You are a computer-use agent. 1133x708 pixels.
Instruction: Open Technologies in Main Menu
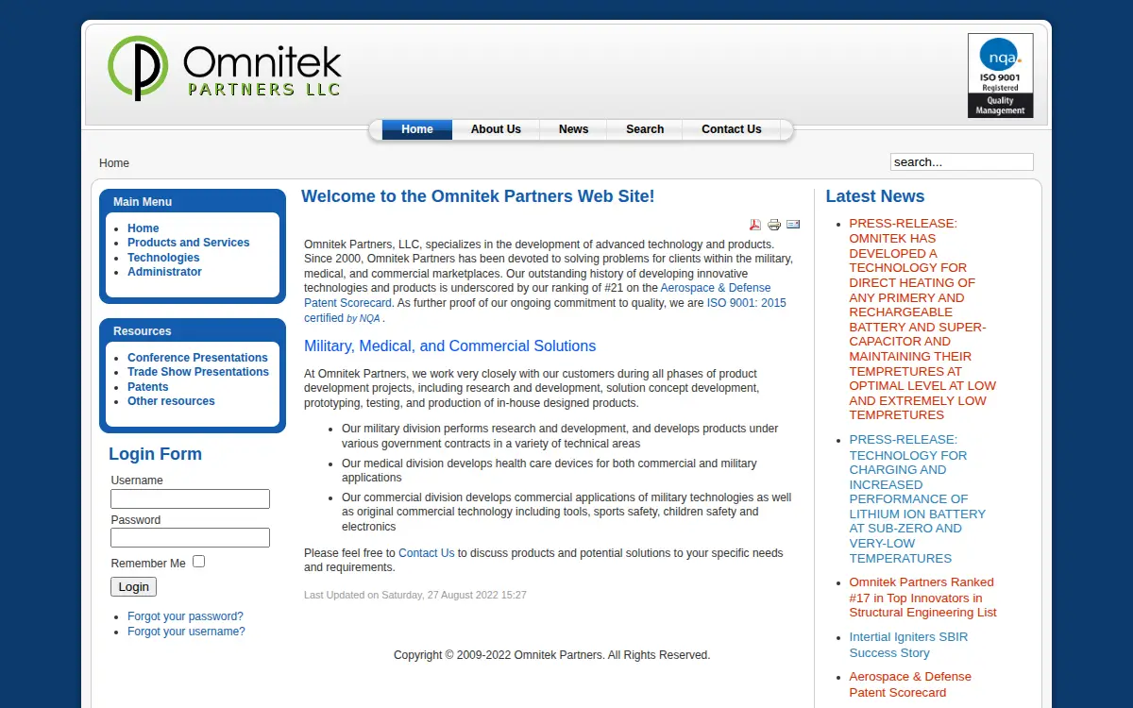[x=163, y=258]
